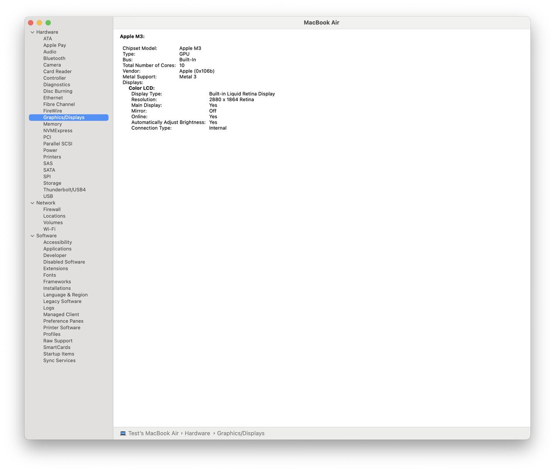This screenshot has width=555, height=472.
Task: Click the resolution value 2880 x 1864 Retina
Action: pyautogui.click(x=231, y=100)
